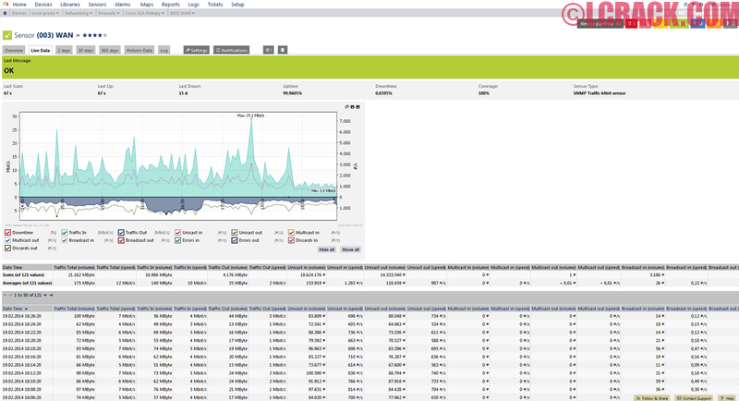Image resolution: width=739 pixels, height=401 pixels.
Task: Toggle Discards out channel checkbox
Action: [x=8, y=248]
